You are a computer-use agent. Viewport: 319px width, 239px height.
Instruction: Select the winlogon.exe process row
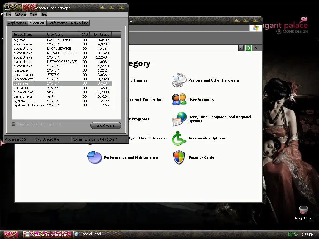coord(62,79)
